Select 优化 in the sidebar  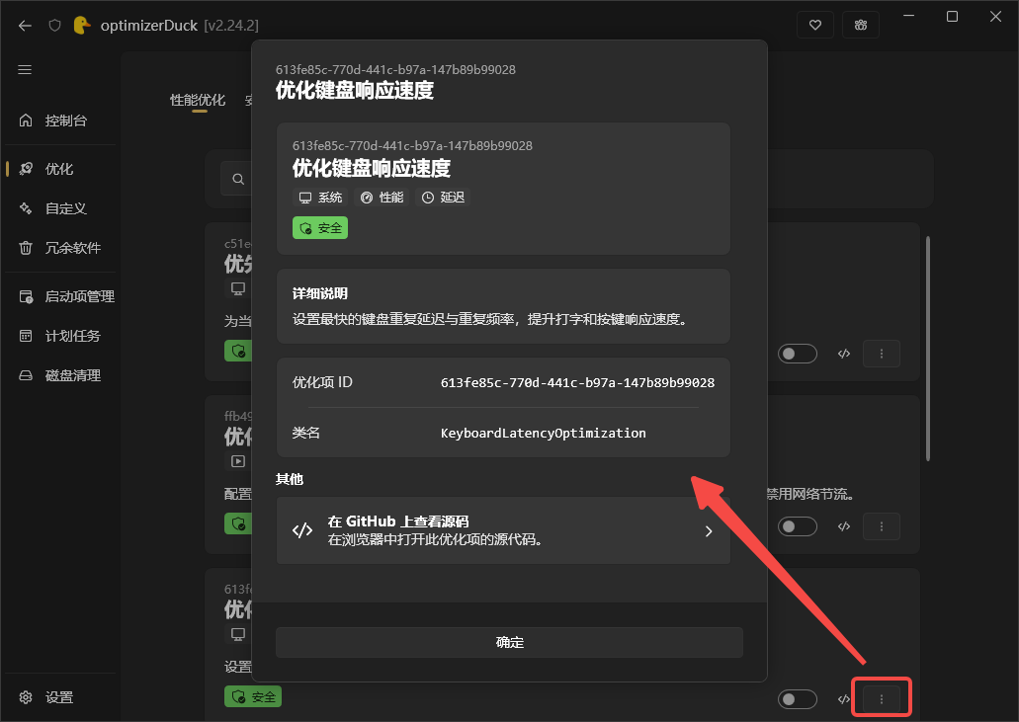pyautogui.click(x=60, y=169)
